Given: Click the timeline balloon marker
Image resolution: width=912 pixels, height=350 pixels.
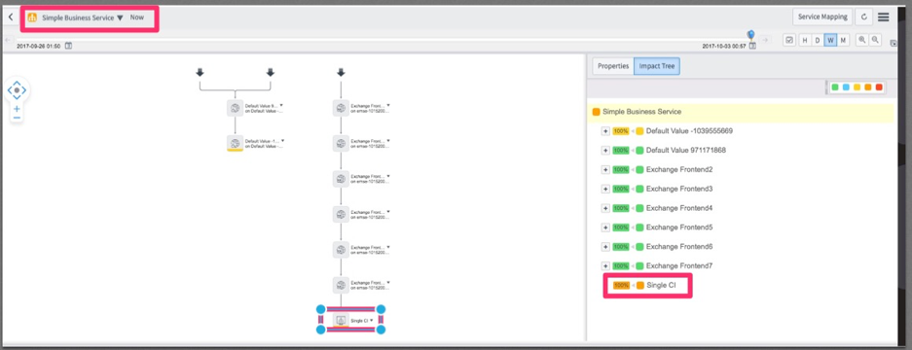Looking at the screenshot, I should pos(750,35).
